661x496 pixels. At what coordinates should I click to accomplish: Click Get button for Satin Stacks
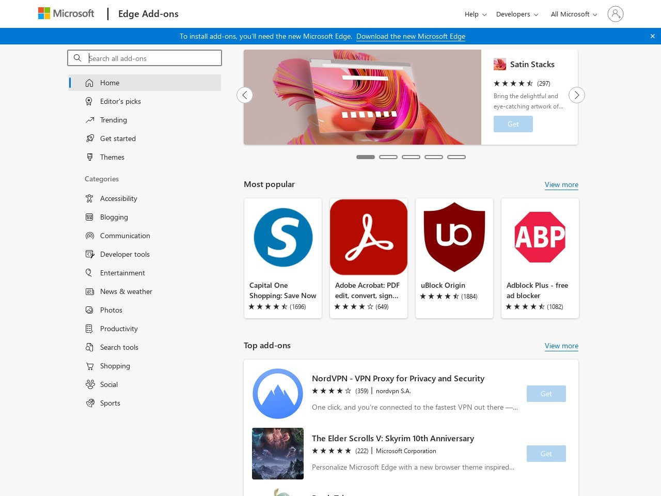[513, 124]
